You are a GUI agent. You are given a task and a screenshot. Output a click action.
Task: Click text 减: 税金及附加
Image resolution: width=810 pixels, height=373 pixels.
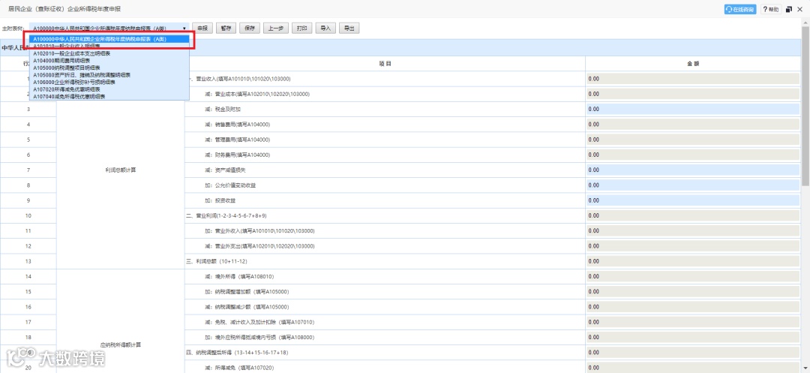[x=223, y=110]
